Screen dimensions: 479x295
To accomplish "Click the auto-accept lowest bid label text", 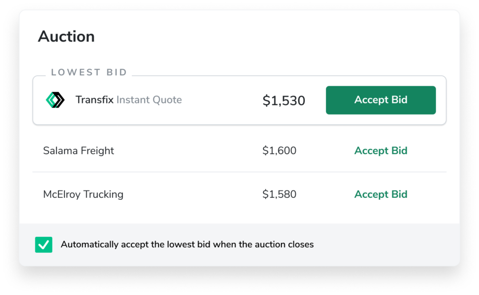I will [187, 245].
